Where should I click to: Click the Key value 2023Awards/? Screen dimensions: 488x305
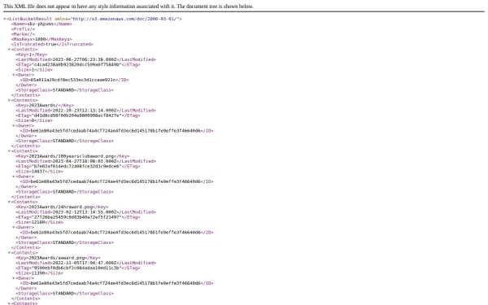[43, 105]
